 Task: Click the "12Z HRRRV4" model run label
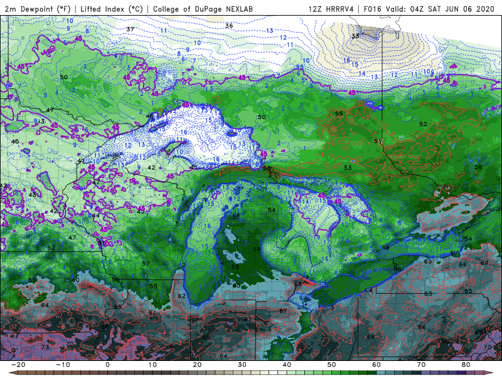click(x=331, y=9)
